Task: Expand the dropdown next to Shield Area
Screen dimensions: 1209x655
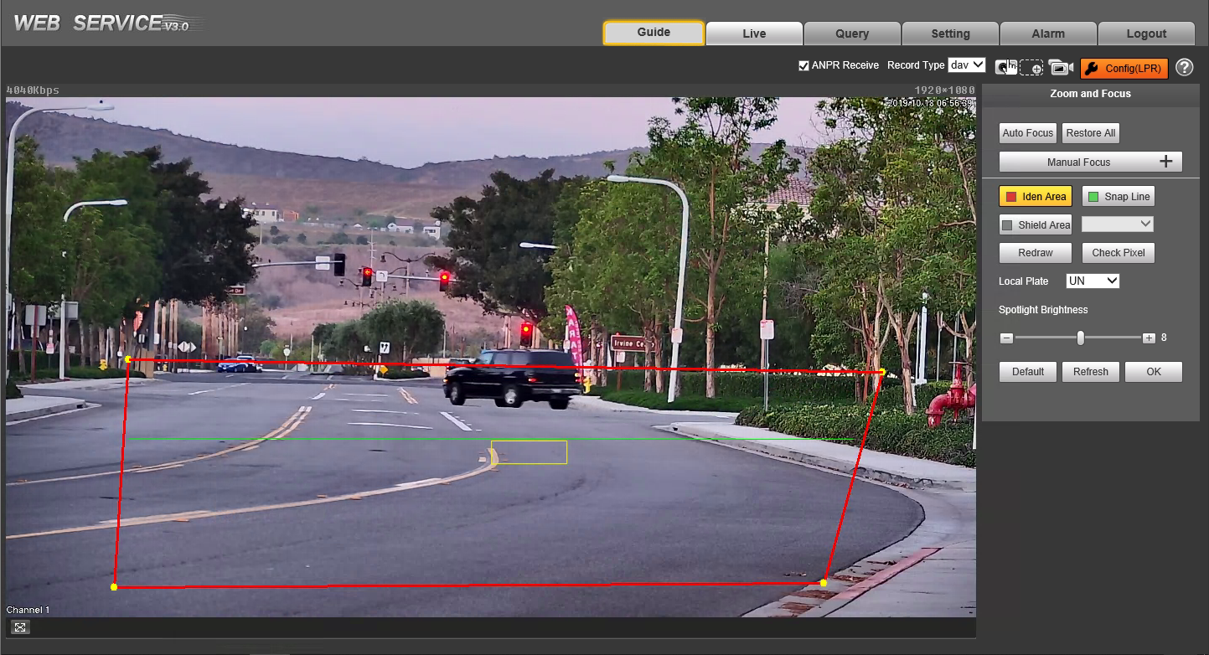Action: pyautogui.click(x=1118, y=224)
